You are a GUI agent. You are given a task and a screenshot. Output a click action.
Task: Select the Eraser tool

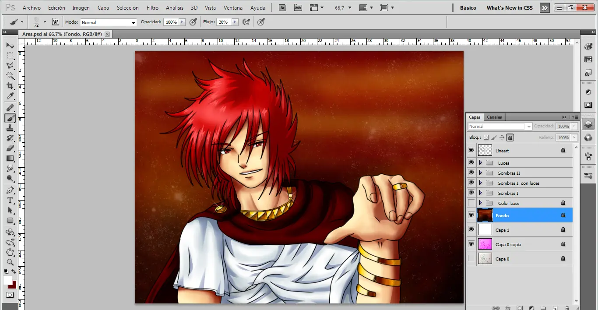click(10, 148)
